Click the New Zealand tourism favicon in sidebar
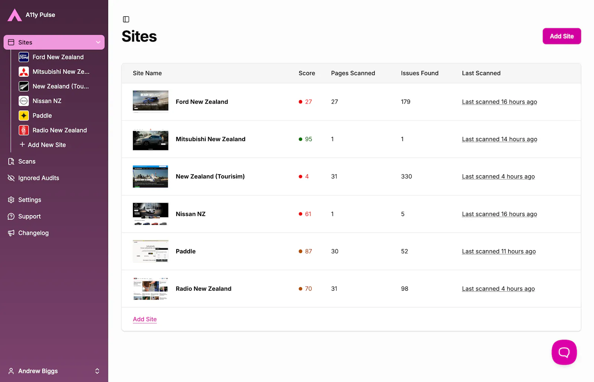The width and height of the screenshot is (594, 382). (x=24, y=86)
